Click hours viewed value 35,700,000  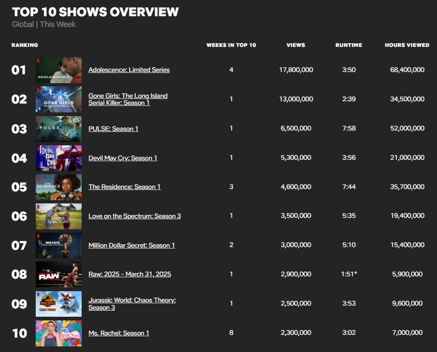407,187
